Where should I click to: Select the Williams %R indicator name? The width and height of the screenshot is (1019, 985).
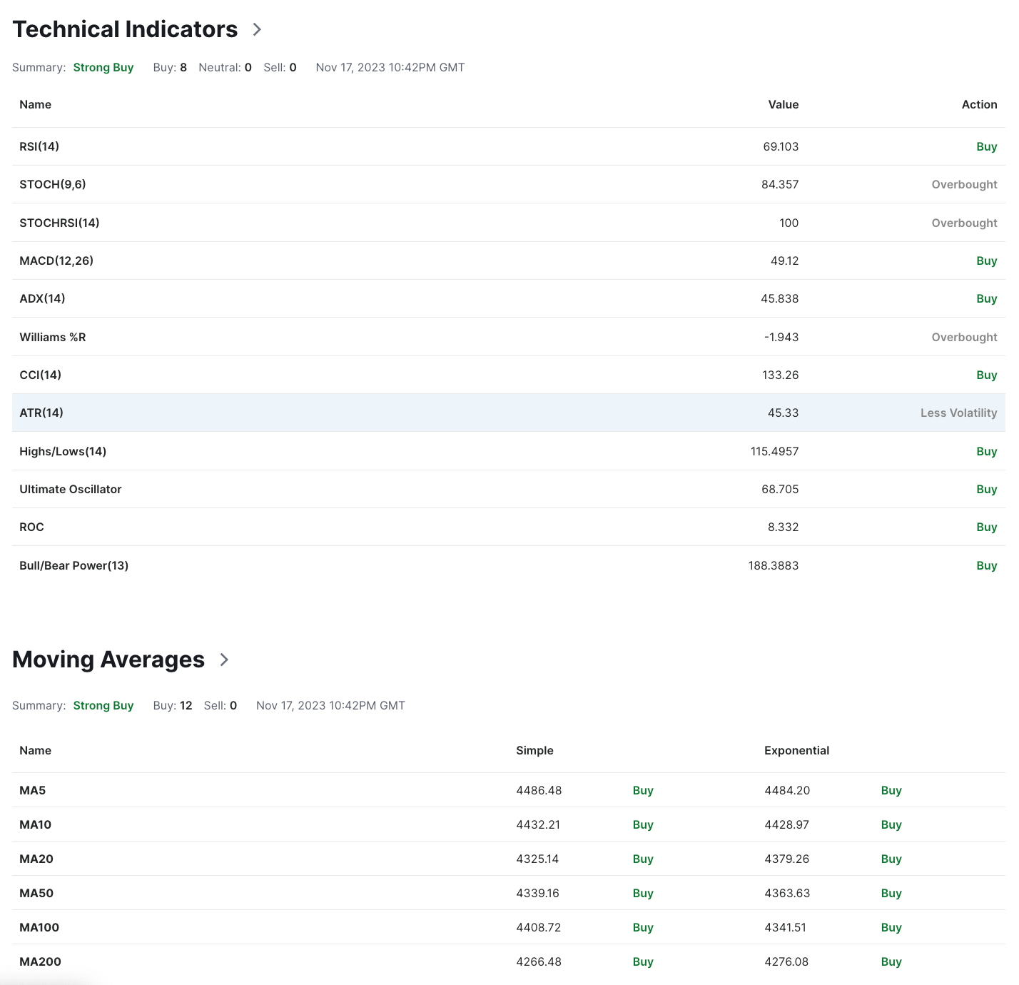point(53,337)
